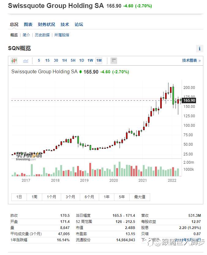
Task: Click the 市值 value 2.48B
Action: click(x=130, y=228)
